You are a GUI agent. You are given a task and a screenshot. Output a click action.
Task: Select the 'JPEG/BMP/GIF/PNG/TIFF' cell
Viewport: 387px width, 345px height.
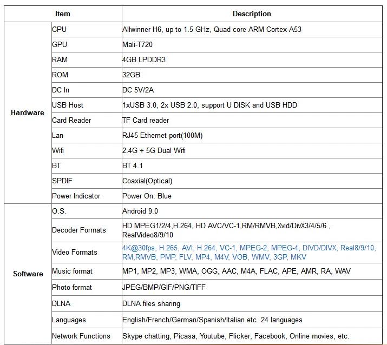point(164,287)
